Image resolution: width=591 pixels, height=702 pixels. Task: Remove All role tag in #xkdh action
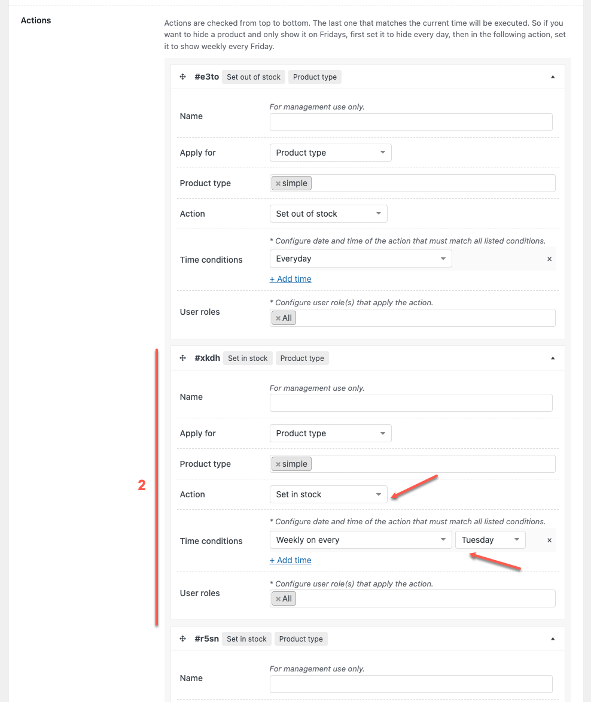(278, 599)
